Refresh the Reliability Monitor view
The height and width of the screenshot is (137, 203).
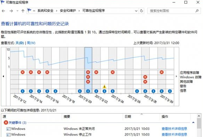click(x=141, y=11)
